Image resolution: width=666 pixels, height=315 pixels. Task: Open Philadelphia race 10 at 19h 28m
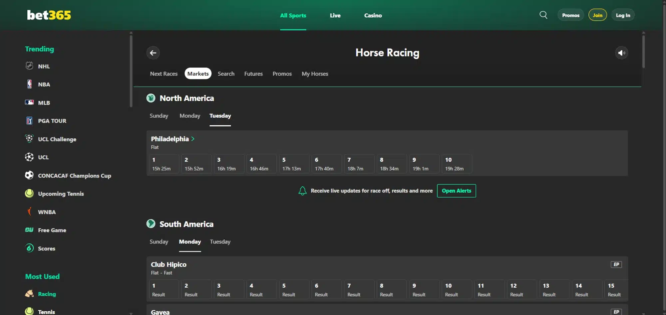pyautogui.click(x=457, y=164)
